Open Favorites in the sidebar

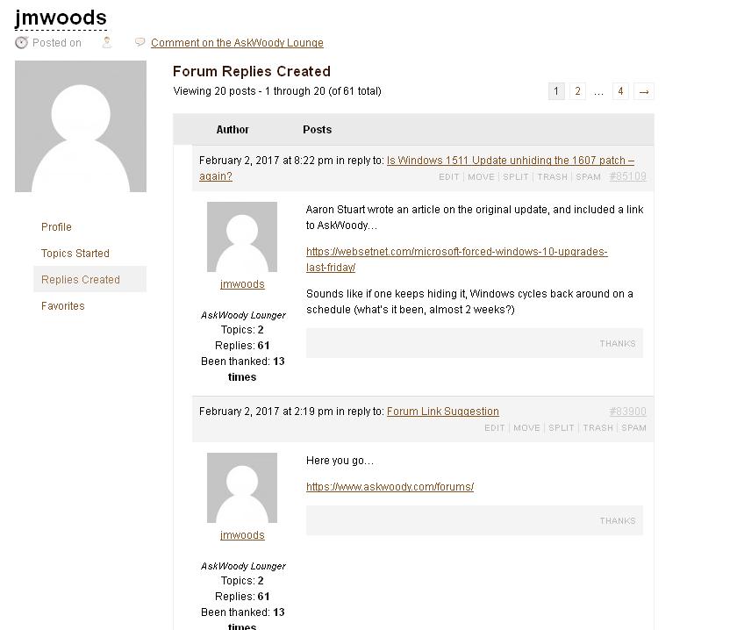coord(63,306)
